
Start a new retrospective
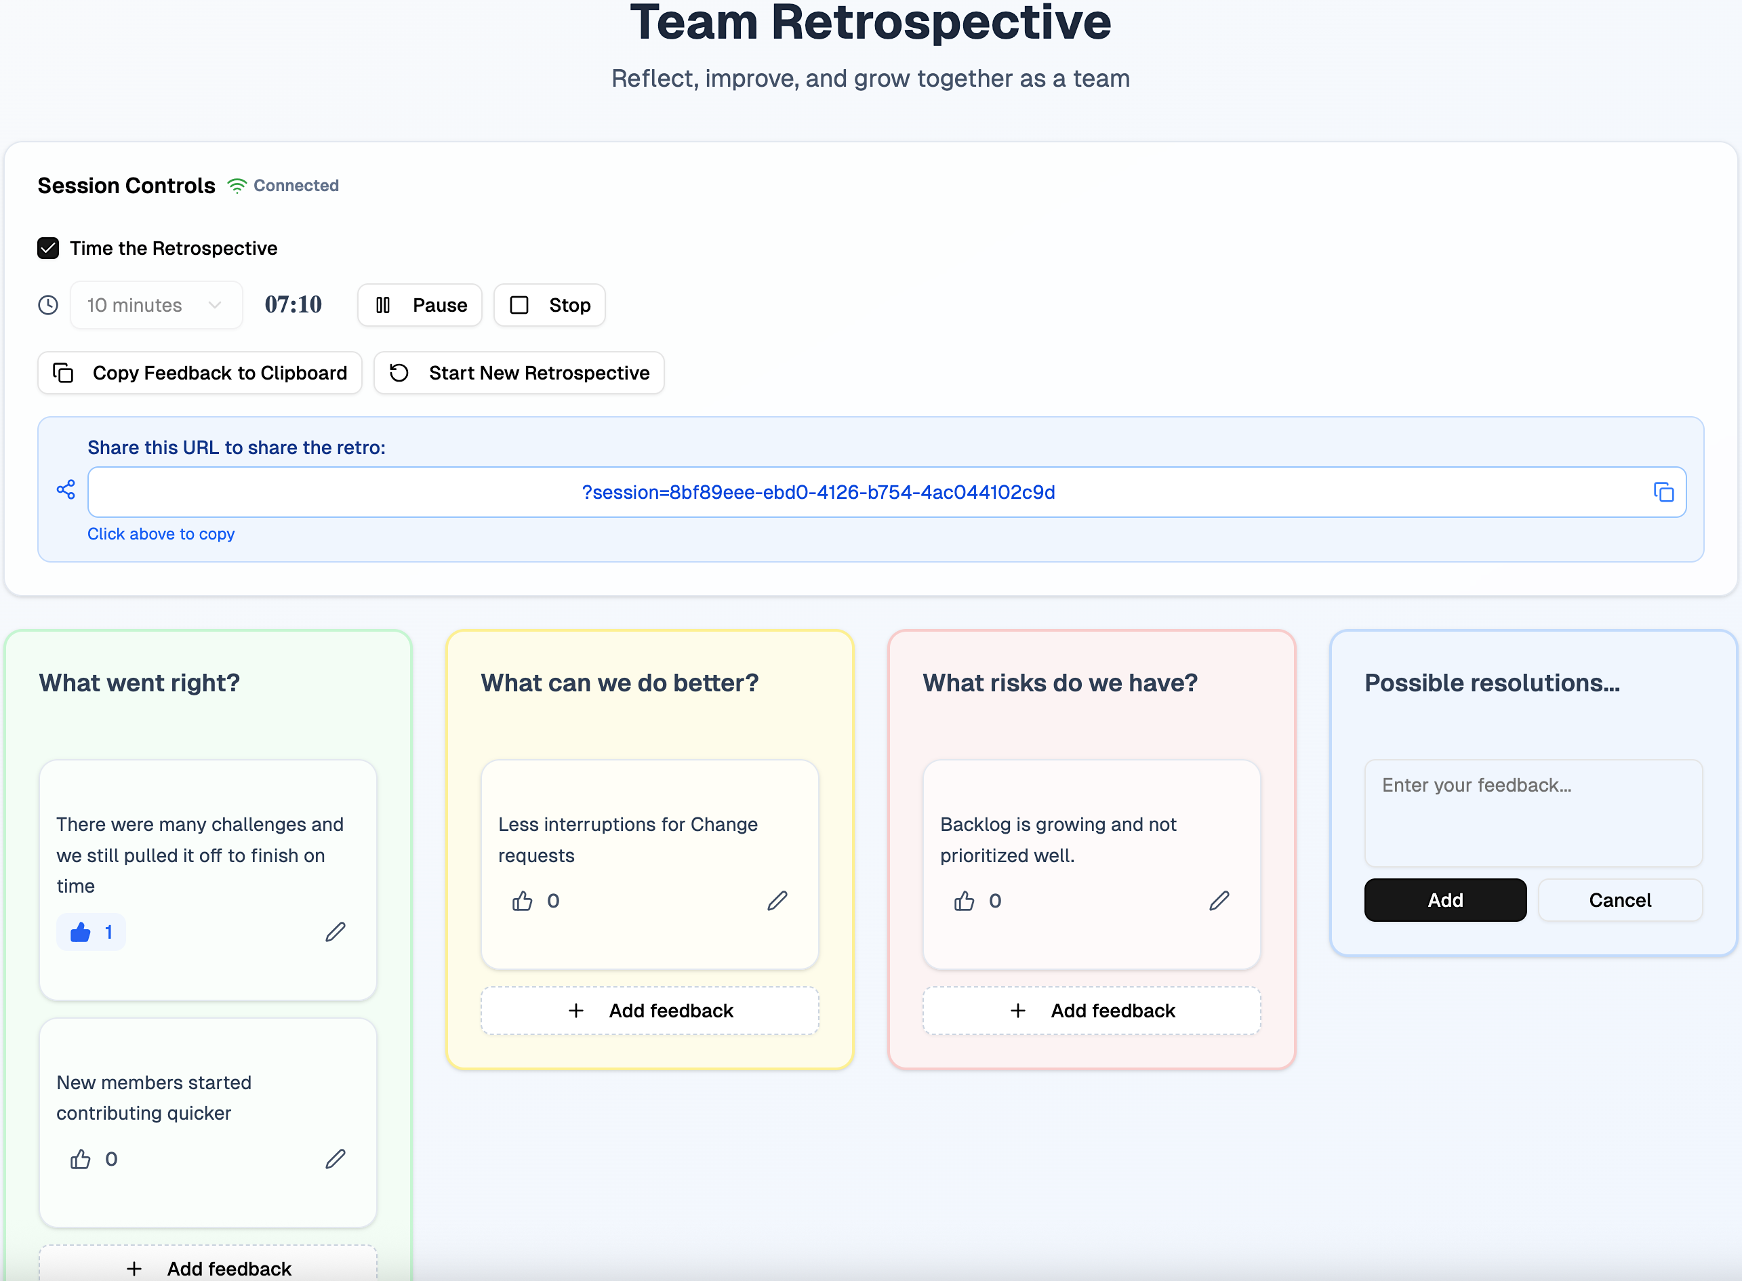[x=519, y=373]
